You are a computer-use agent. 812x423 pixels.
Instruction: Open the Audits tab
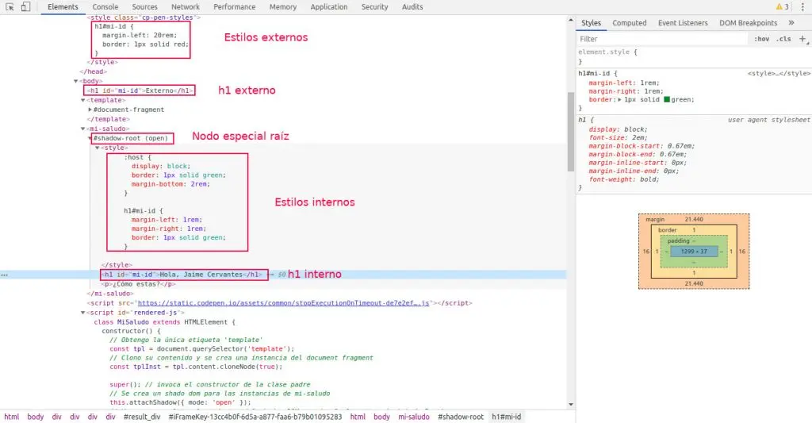click(412, 6)
